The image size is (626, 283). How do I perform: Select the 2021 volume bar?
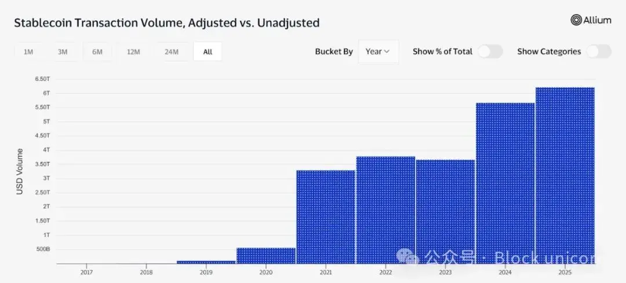pyautogui.click(x=326, y=217)
